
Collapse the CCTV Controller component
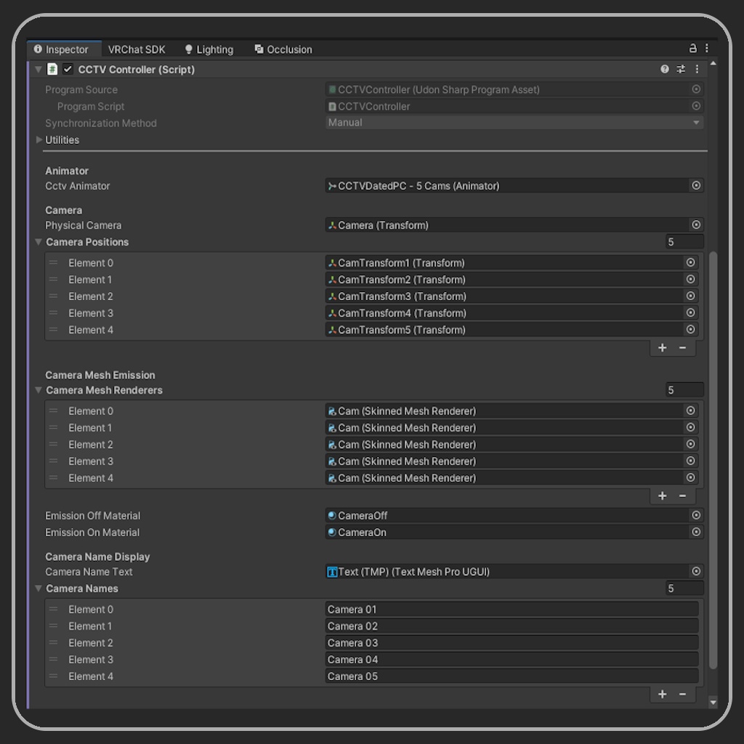pos(39,69)
